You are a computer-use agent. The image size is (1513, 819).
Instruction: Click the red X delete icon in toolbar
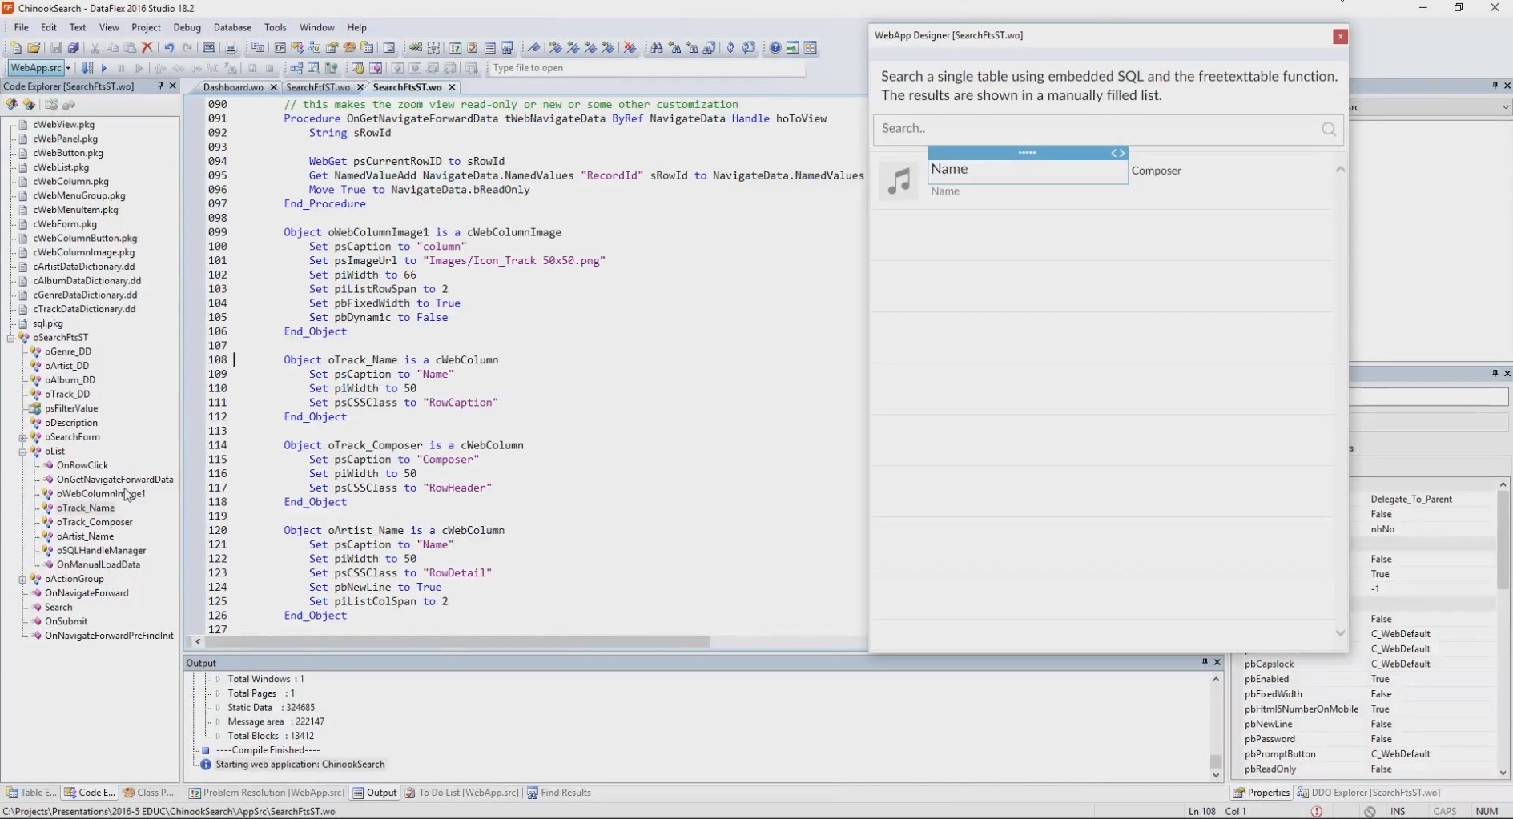[x=147, y=48]
